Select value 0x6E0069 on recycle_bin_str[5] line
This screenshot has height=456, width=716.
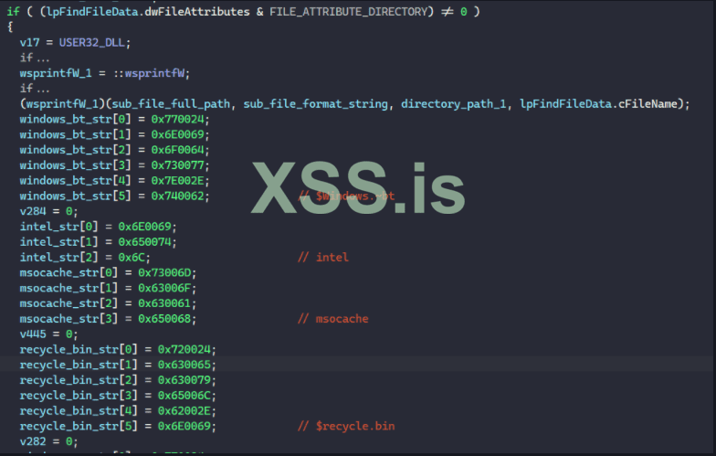coord(184,426)
